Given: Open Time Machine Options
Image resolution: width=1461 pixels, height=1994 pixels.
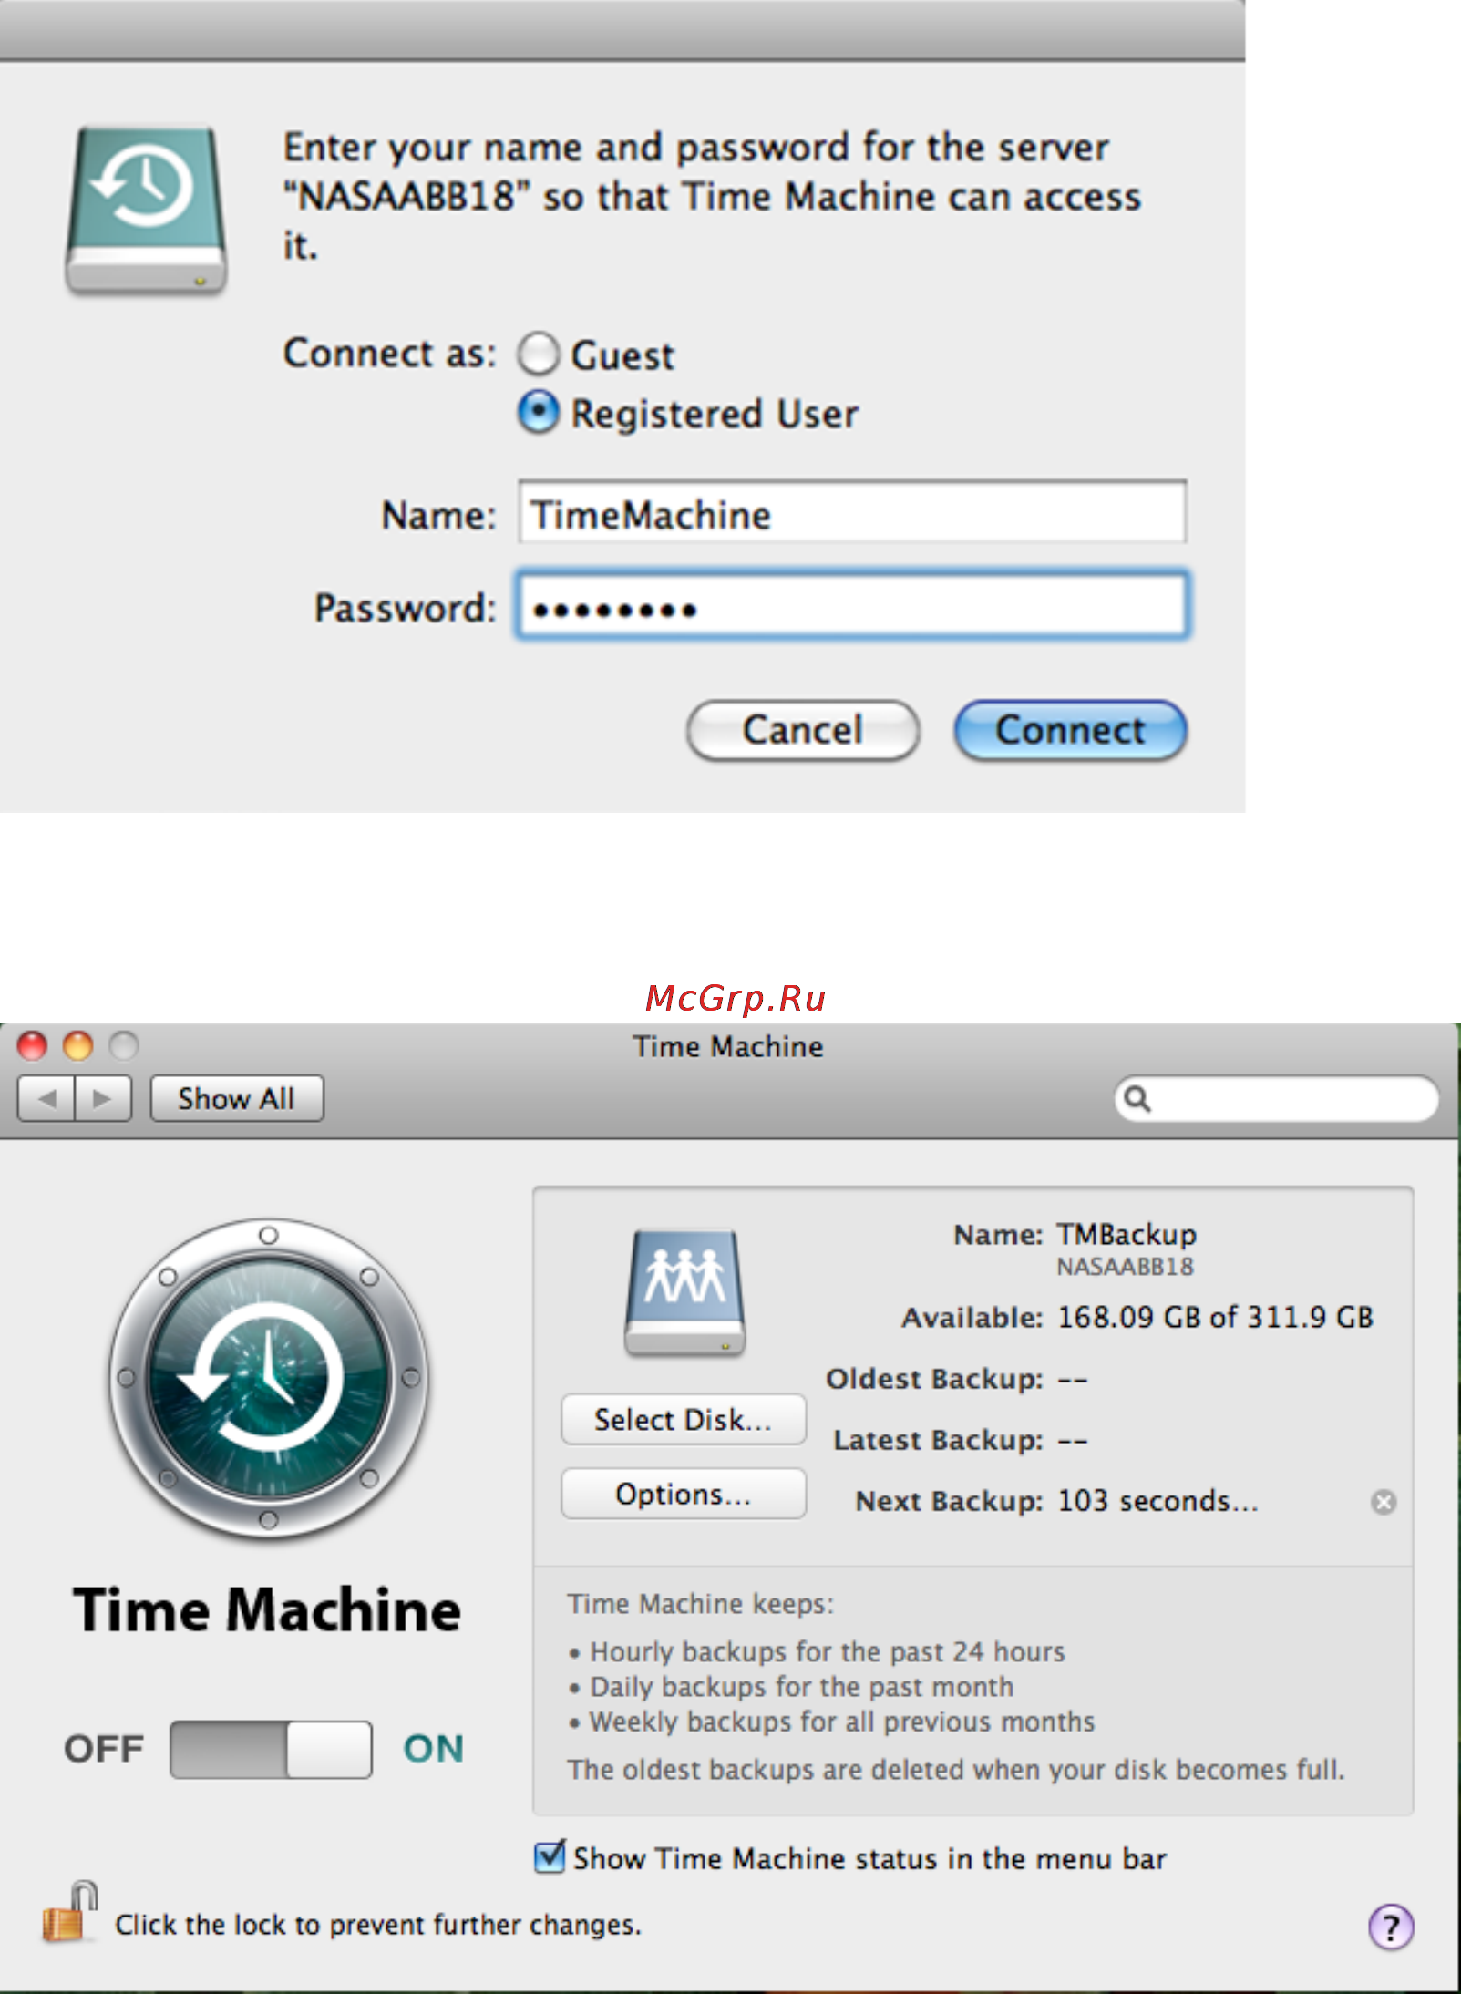Looking at the screenshot, I should [x=684, y=1494].
